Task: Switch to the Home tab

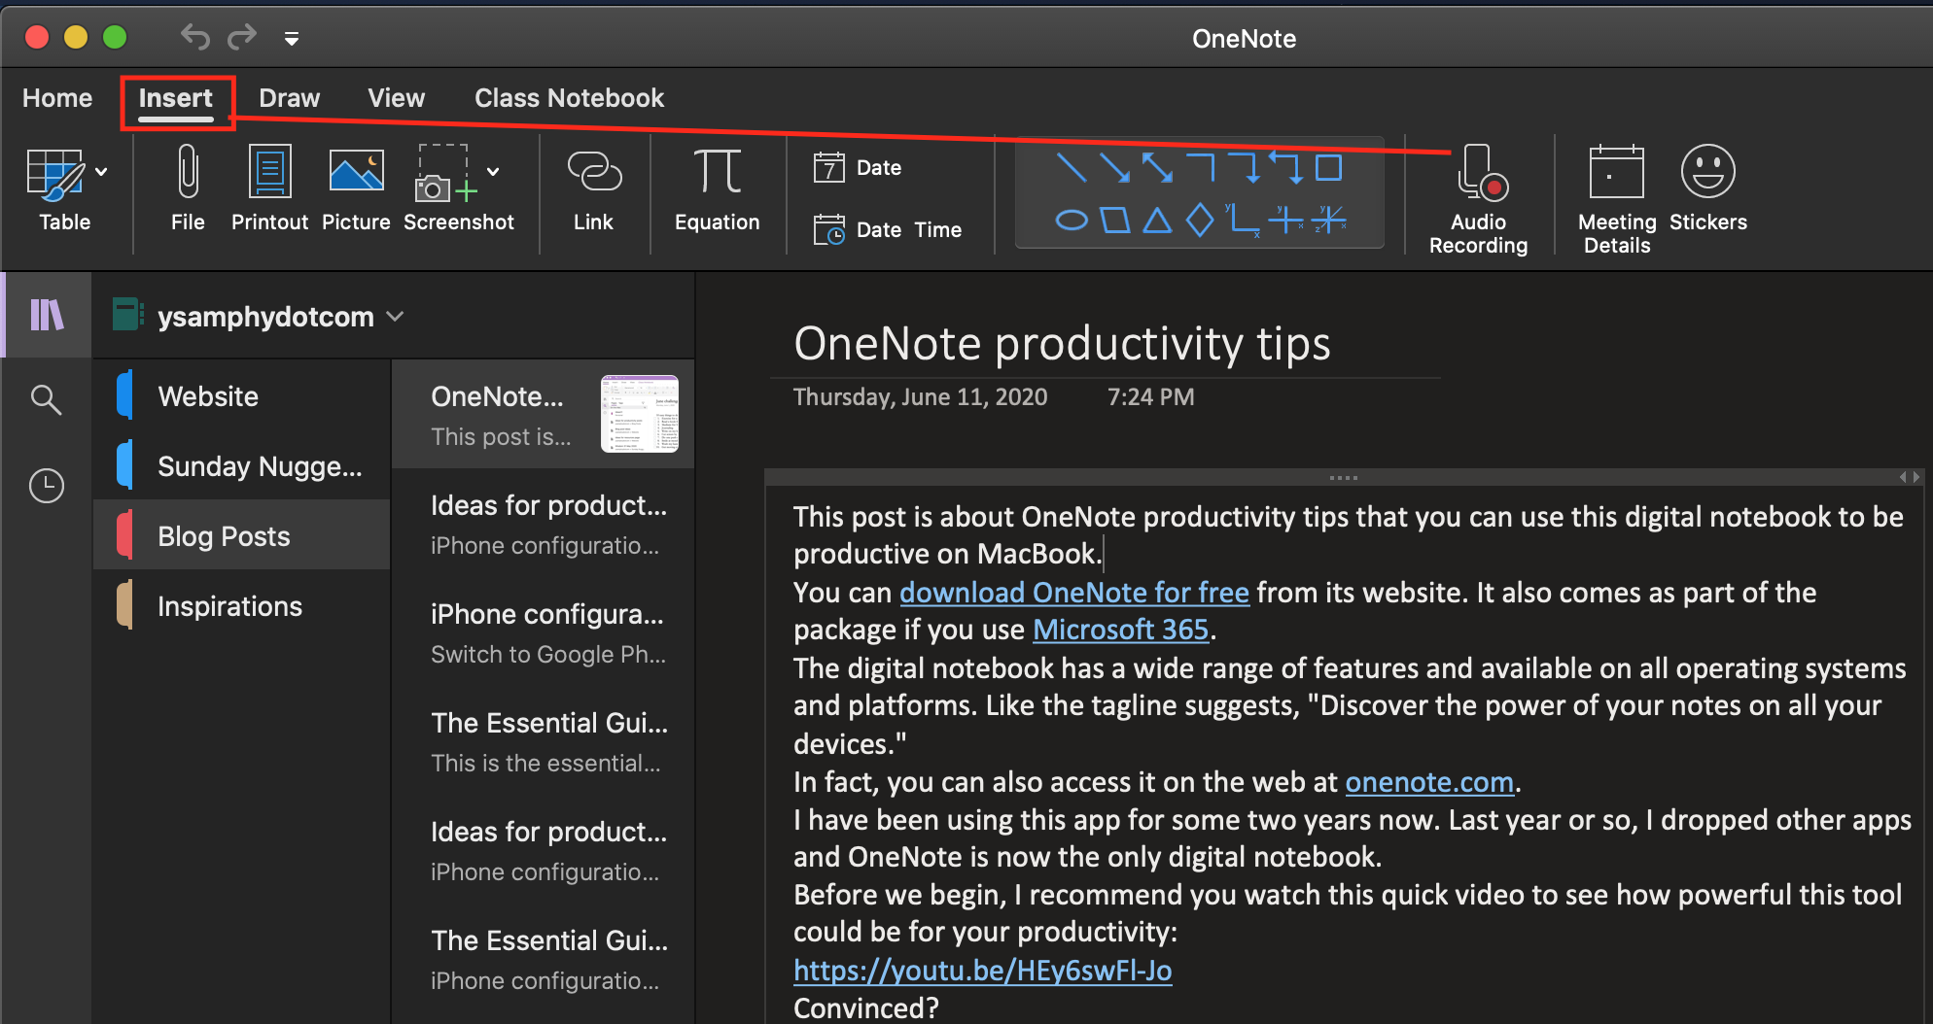Action: pos(57,98)
